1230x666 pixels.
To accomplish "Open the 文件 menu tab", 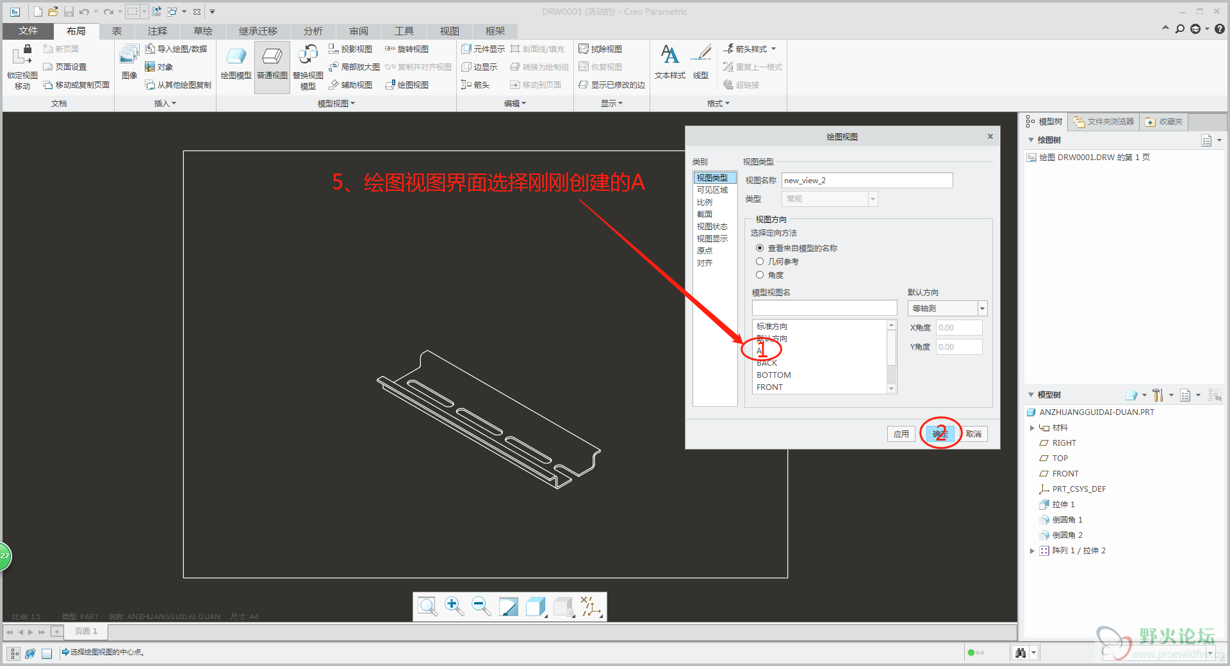I will (28, 31).
